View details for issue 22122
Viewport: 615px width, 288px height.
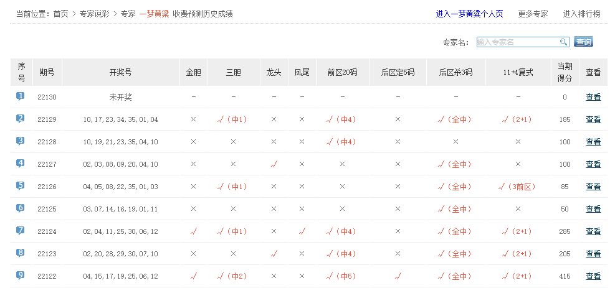(x=593, y=276)
